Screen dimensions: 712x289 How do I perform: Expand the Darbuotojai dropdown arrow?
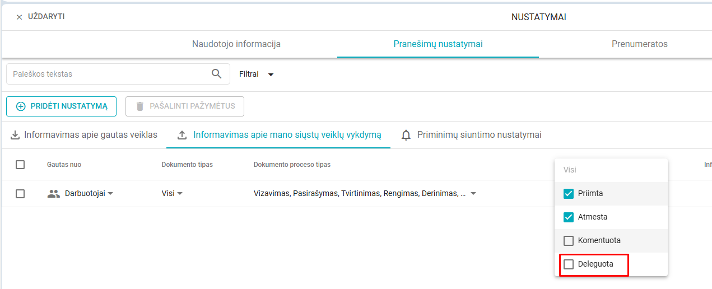tap(110, 194)
